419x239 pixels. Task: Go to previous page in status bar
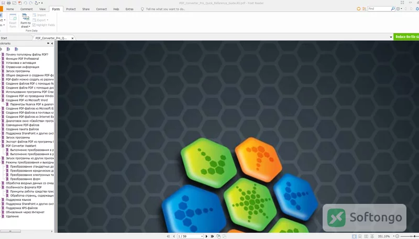coord(174,236)
